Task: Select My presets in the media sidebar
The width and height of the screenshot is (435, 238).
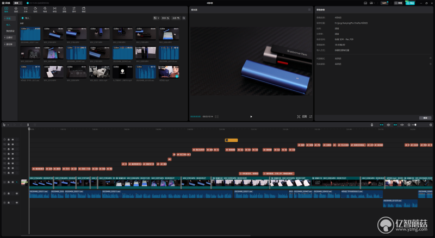Action: coord(10,31)
